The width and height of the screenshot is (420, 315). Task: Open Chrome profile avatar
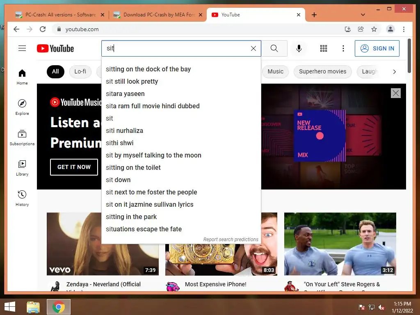click(390, 29)
